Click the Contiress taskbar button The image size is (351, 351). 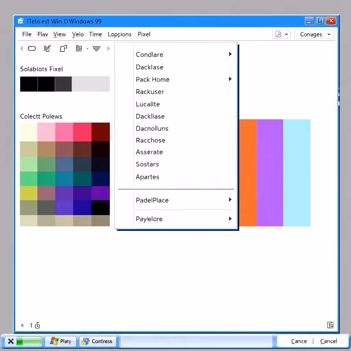click(x=98, y=341)
